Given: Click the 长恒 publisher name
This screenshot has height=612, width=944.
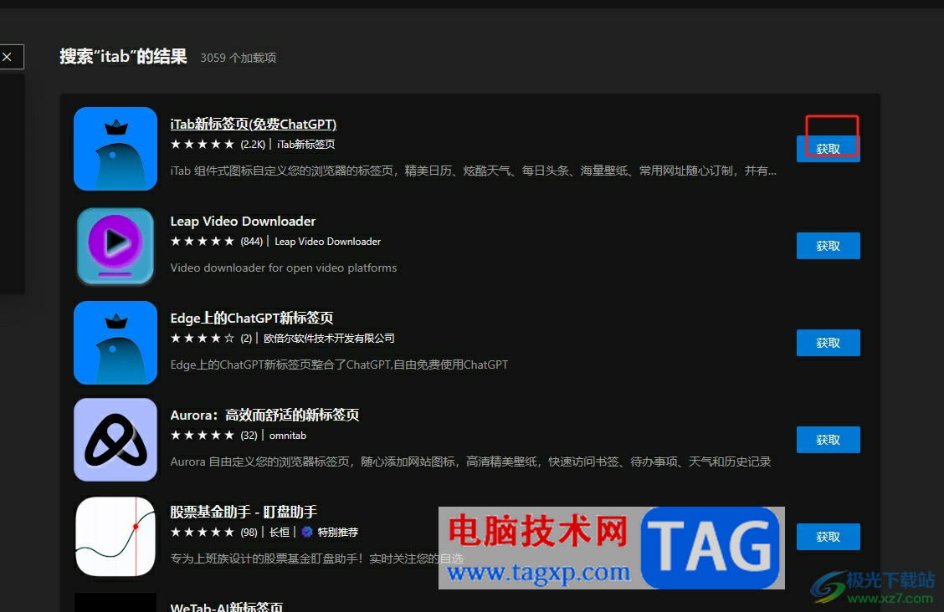Looking at the screenshot, I should coord(279,532).
